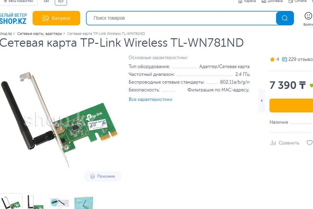Select the product box thumbnail
Screen dimensions: 313x209
83,203
